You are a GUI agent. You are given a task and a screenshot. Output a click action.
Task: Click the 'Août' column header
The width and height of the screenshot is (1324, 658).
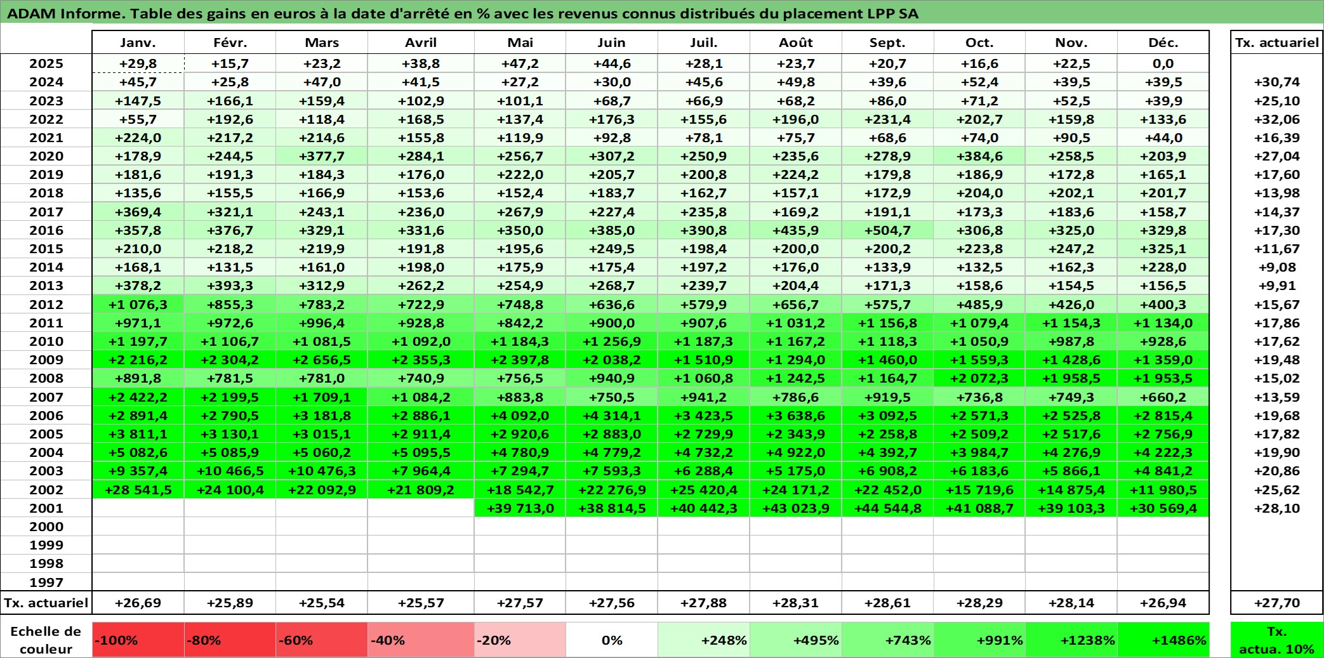click(795, 43)
